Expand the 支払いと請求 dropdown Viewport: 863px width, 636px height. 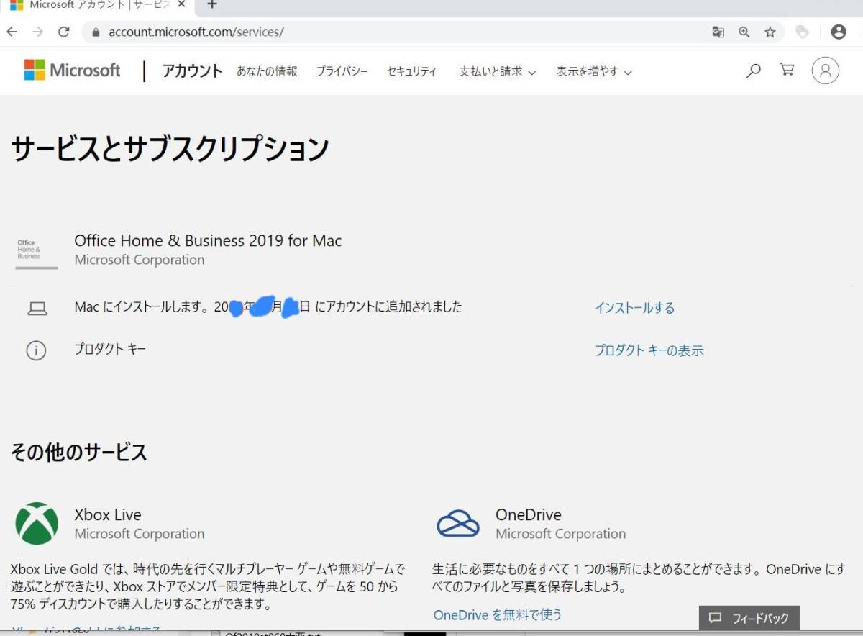[498, 71]
